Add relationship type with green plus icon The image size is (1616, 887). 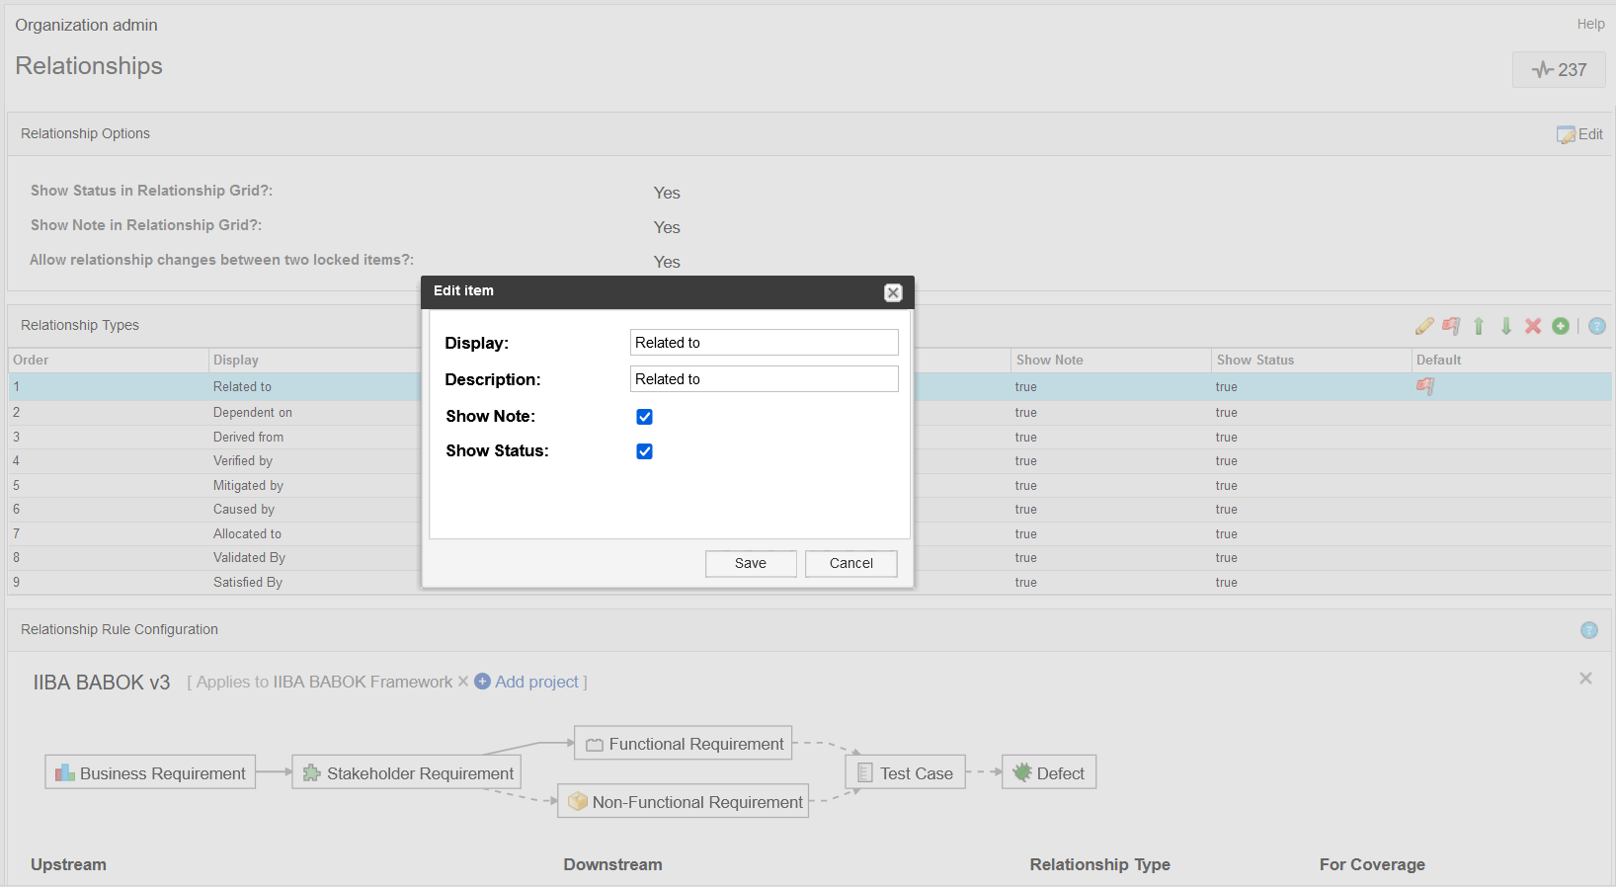(x=1561, y=326)
